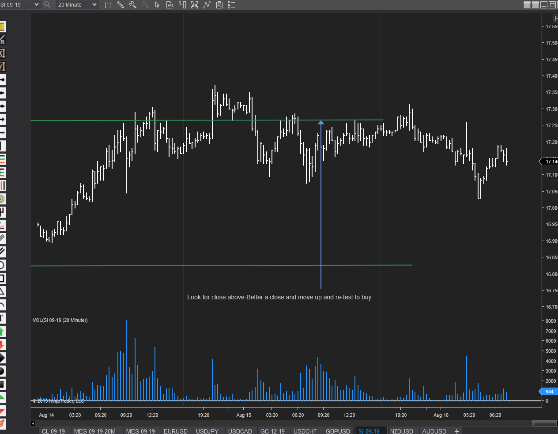
Task: Click the zoom in magnifier tool
Action: point(132,5)
